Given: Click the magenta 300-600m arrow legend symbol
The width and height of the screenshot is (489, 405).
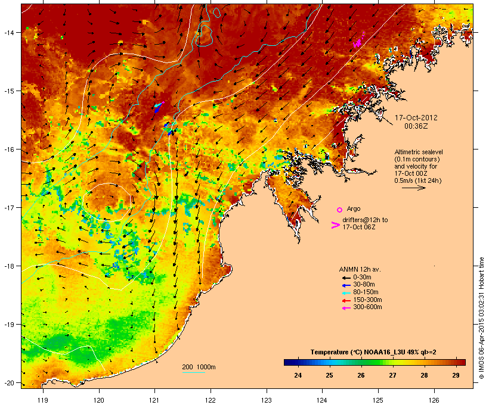Looking at the screenshot, I should pyautogui.click(x=346, y=308).
